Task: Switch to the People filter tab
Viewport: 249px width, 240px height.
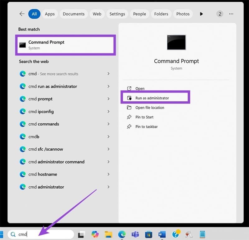Action: point(139,14)
